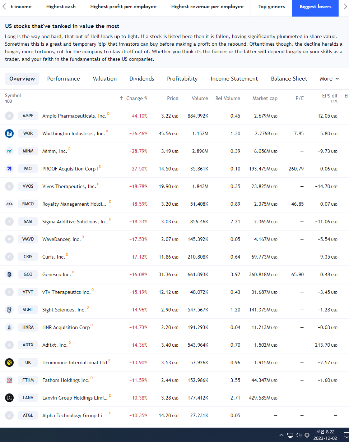Click the RMCO logo icon
Image resolution: width=349 pixels, height=442 pixels.
pyautogui.click(x=9, y=204)
